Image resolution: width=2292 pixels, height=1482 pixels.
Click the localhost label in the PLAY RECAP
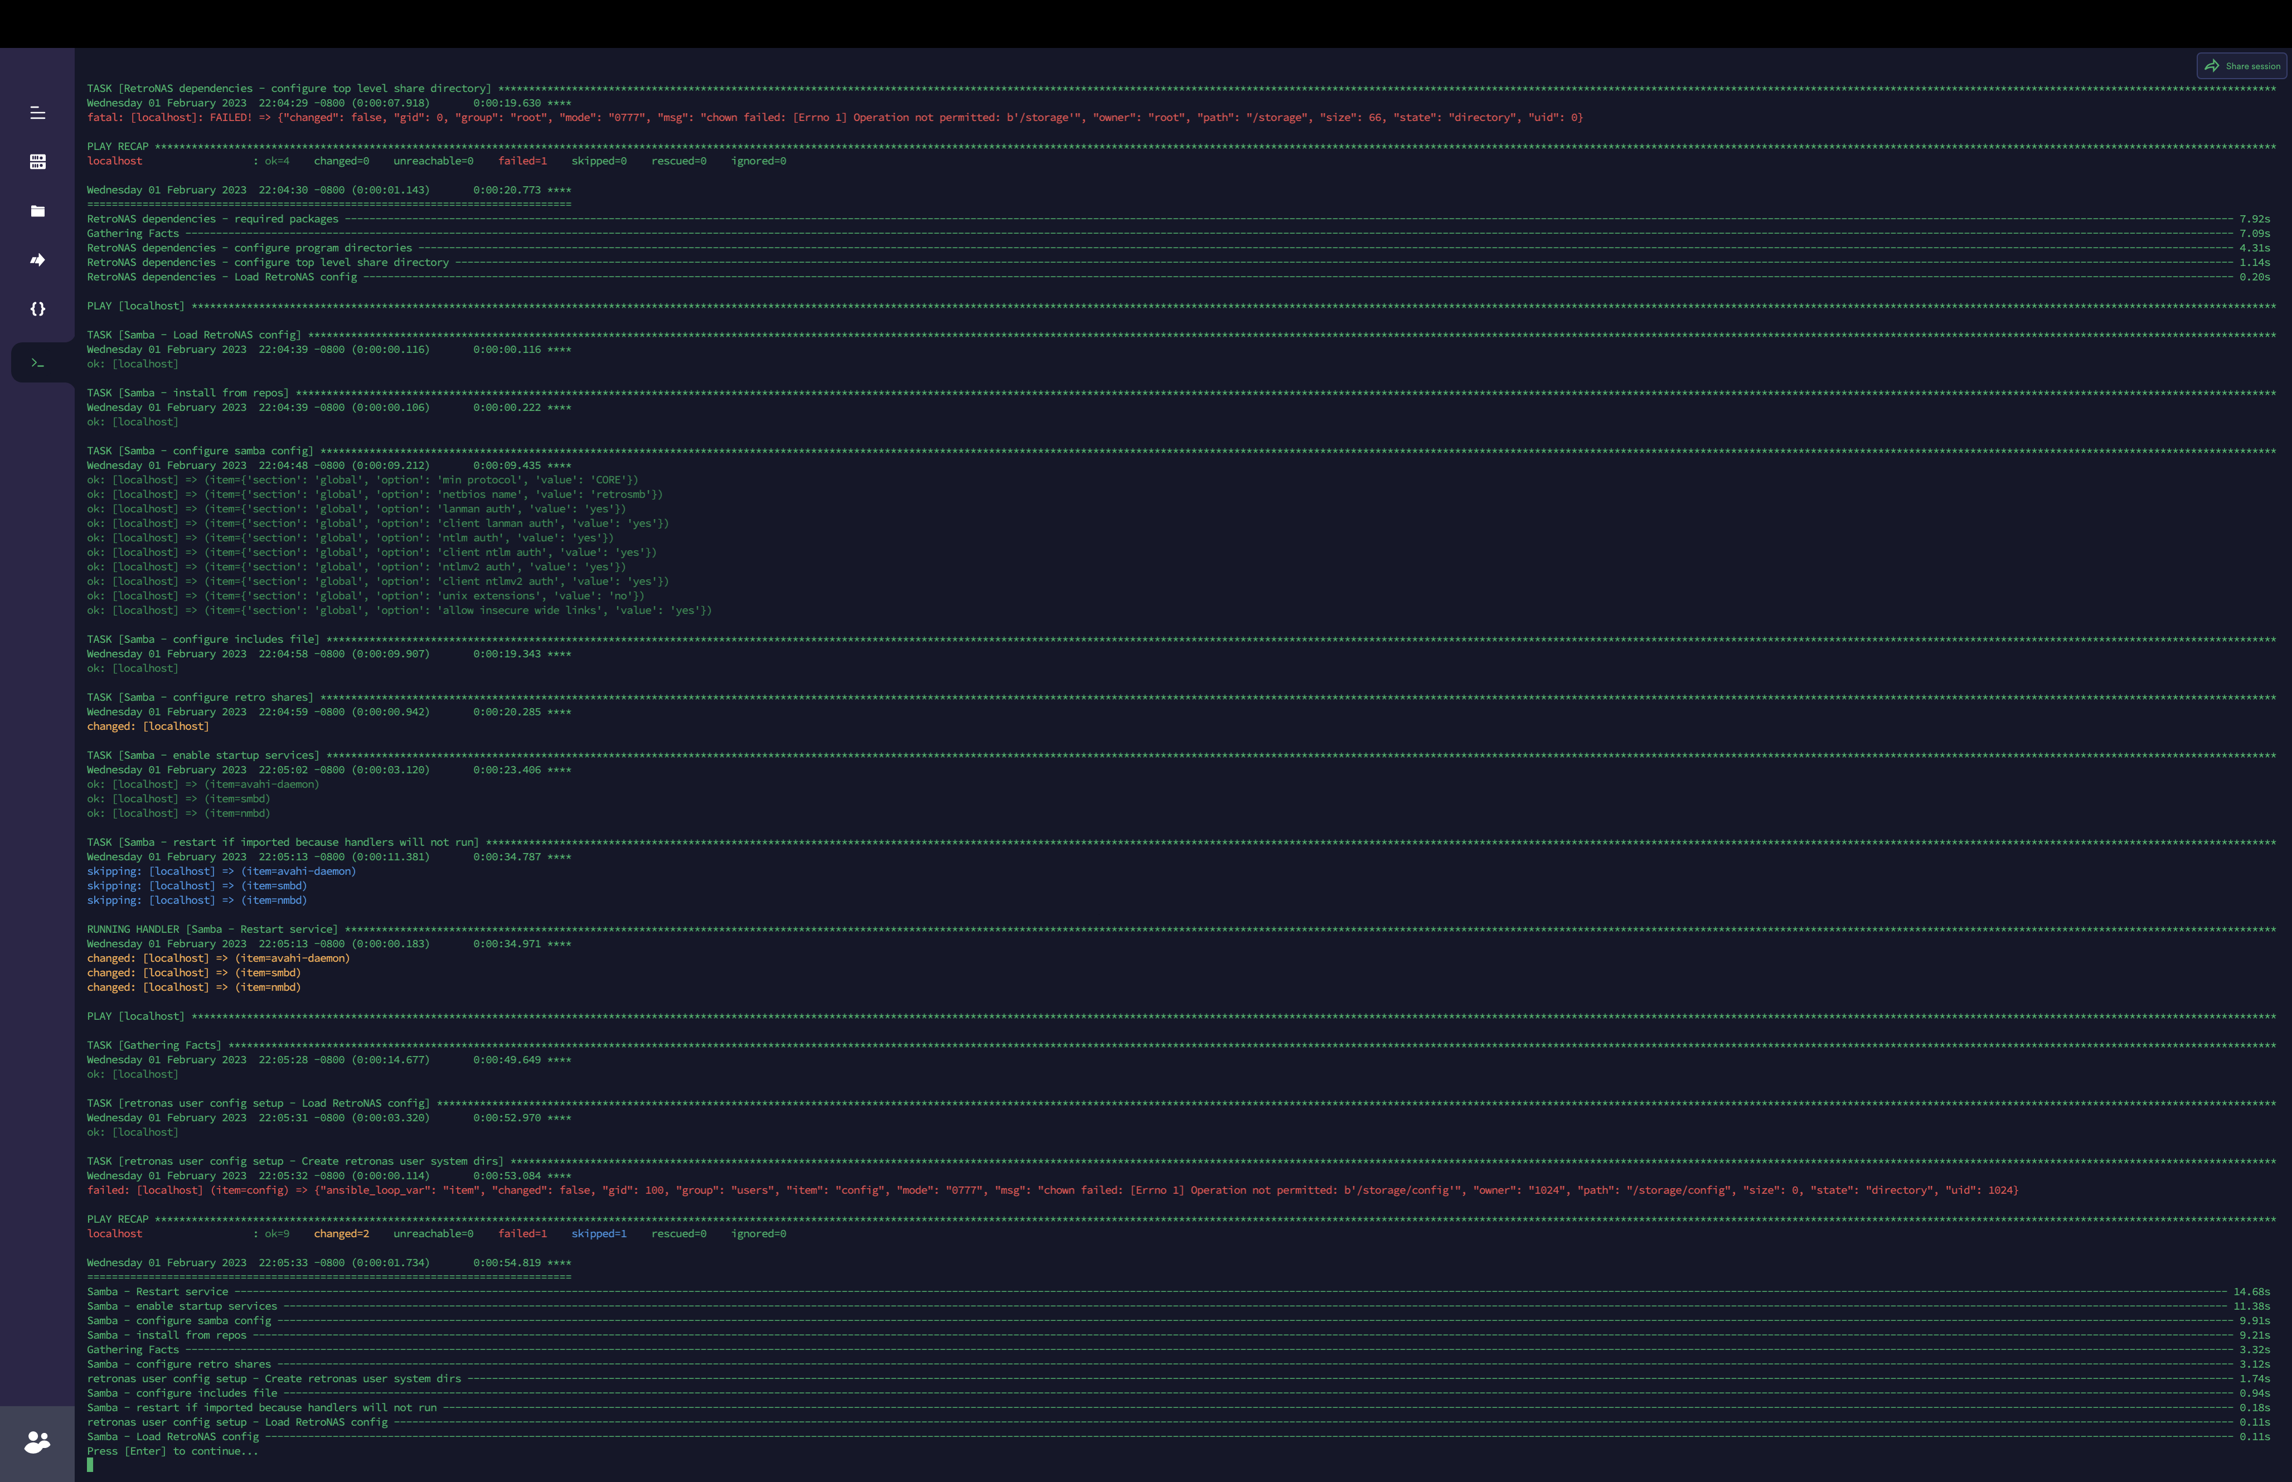tap(114, 1233)
